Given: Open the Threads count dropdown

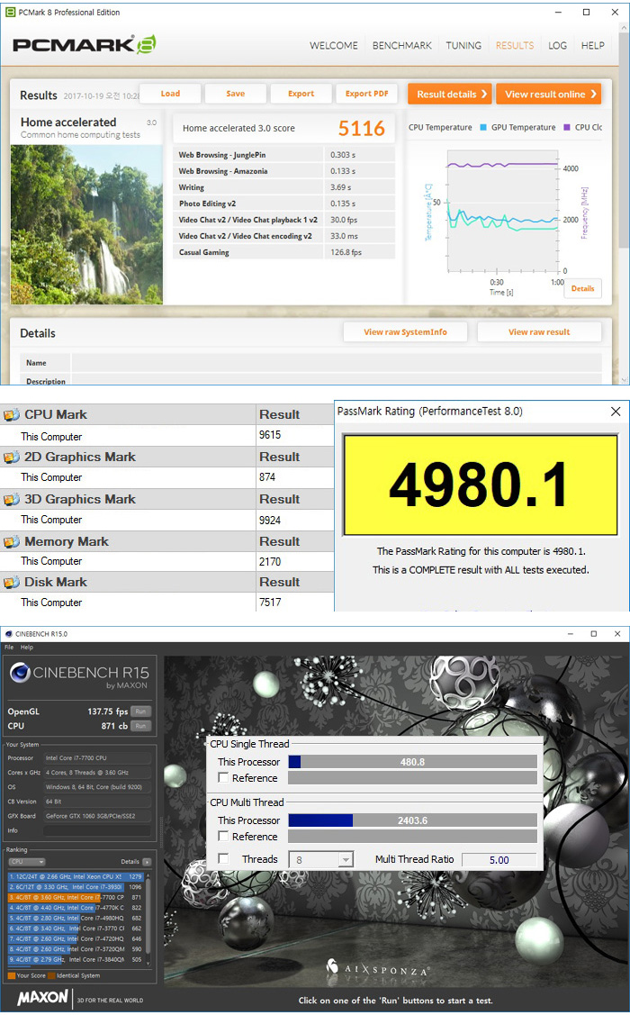Looking at the screenshot, I should (x=346, y=859).
